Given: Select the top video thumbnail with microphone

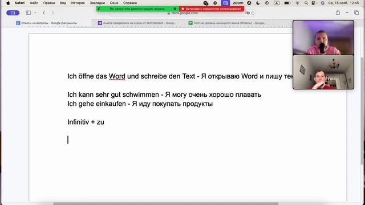Looking at the screenshot, I should 323,38.
